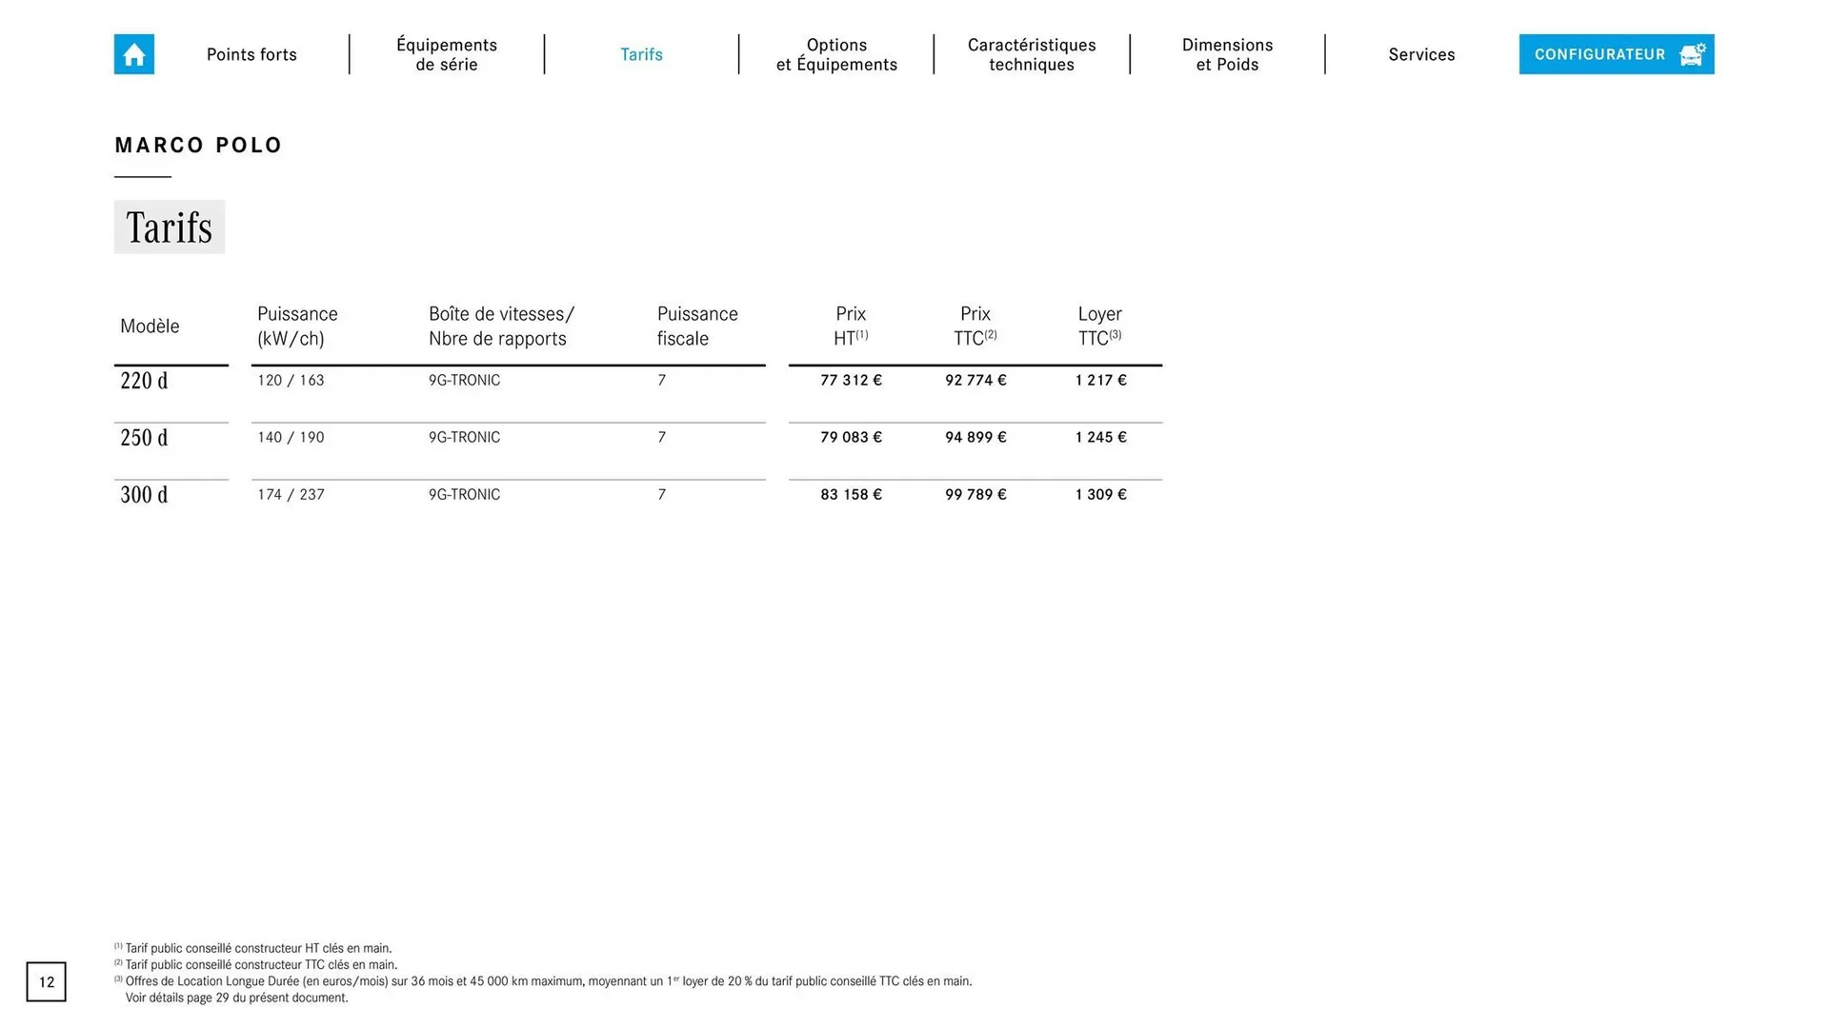Click page number 12 box
Image resolution: width=1829 pixels, height=1028 pixels.
click(x=46, y=981)
